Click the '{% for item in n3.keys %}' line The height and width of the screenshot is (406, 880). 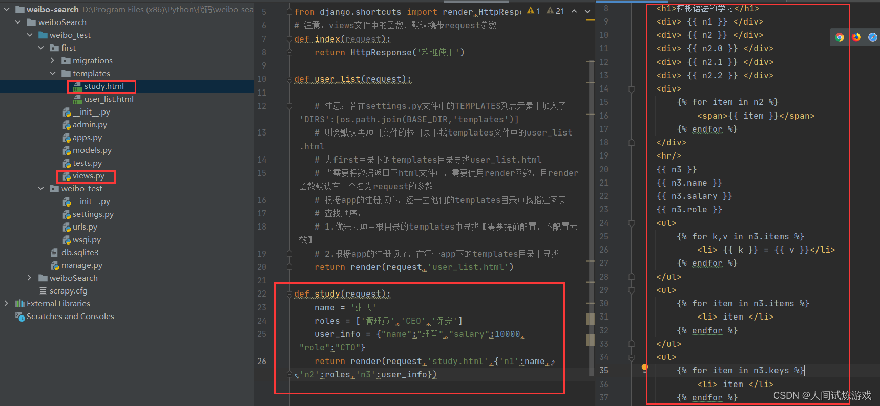coord(741,370)
